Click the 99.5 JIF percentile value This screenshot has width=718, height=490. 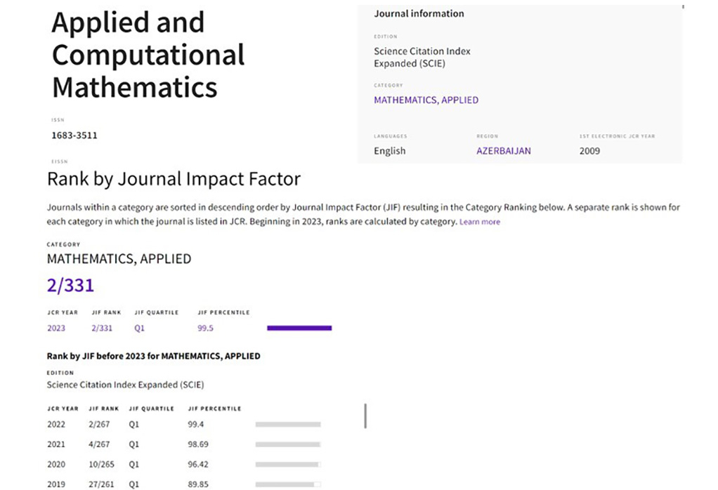(x=207, y=328)
